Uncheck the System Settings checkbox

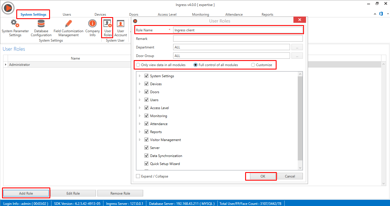pos(146,76)
